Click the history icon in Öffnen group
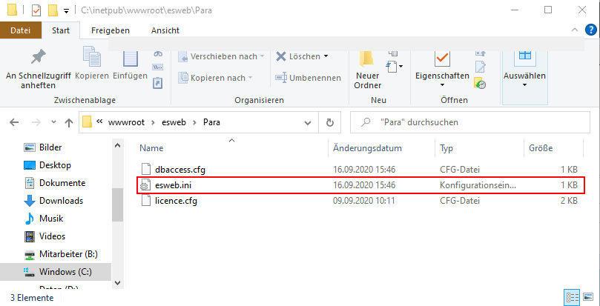The width and height of the screenshot is (600, 306). pos(480,83)
